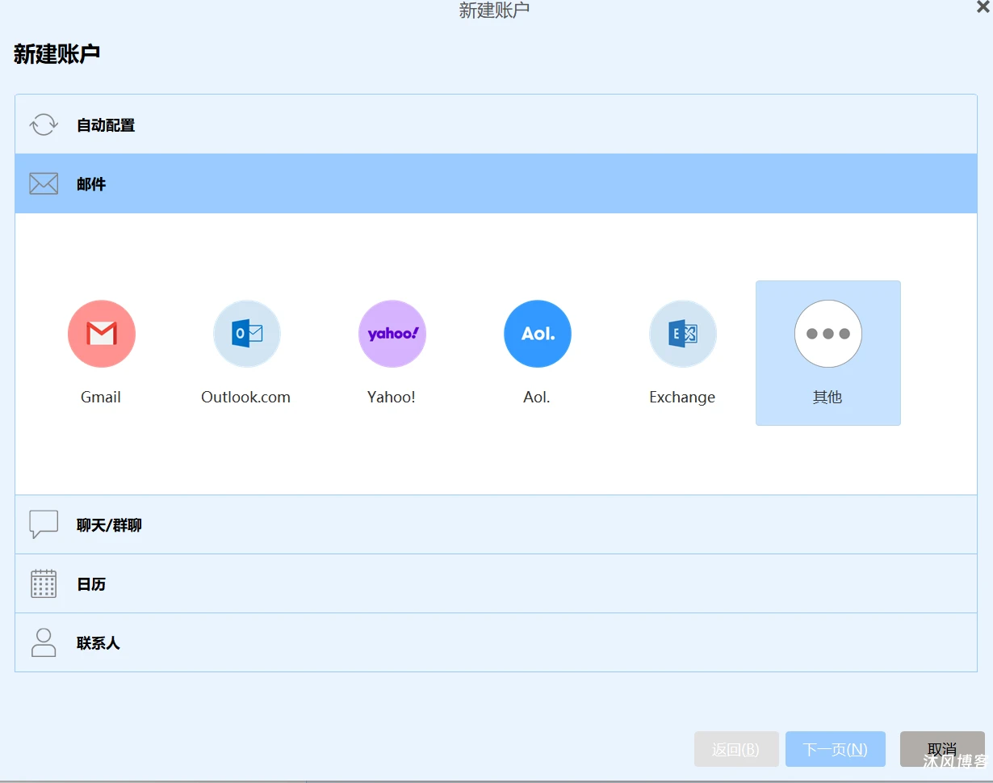The width and height of the screenshot is (993, 783).
Task: Choose the Exchange account icon
Action: click(683, 334)
